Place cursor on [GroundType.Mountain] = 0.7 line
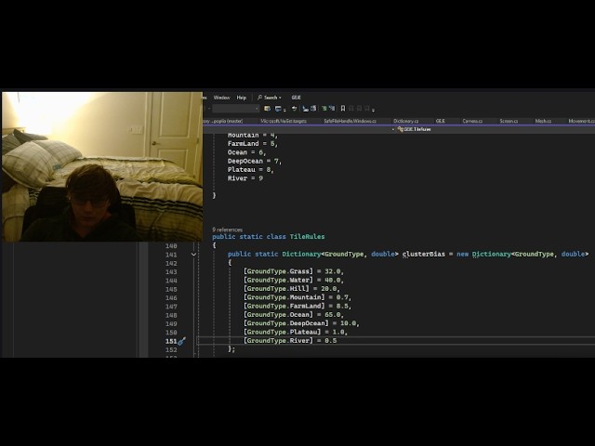 tap(297, 297)
